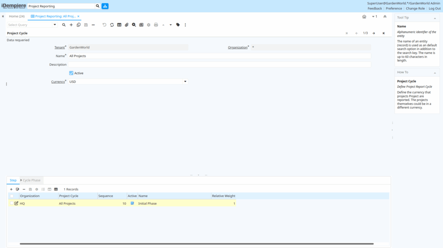Delete the record via the minus icon
The width and height of the screenshot is (443, 248).
[93, 25]
